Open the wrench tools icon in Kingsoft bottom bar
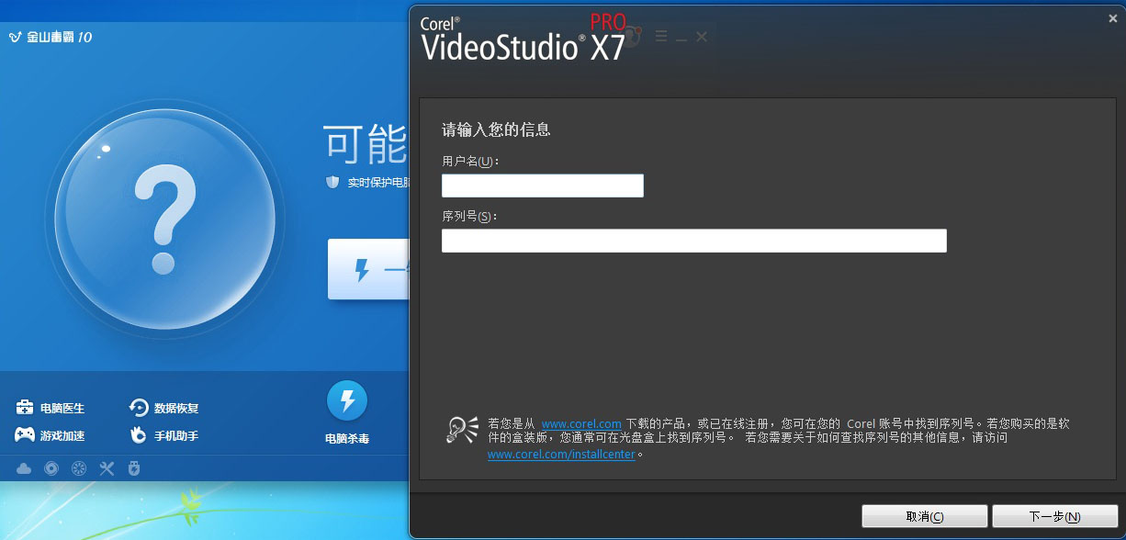1126x540 pixels. 107,468
